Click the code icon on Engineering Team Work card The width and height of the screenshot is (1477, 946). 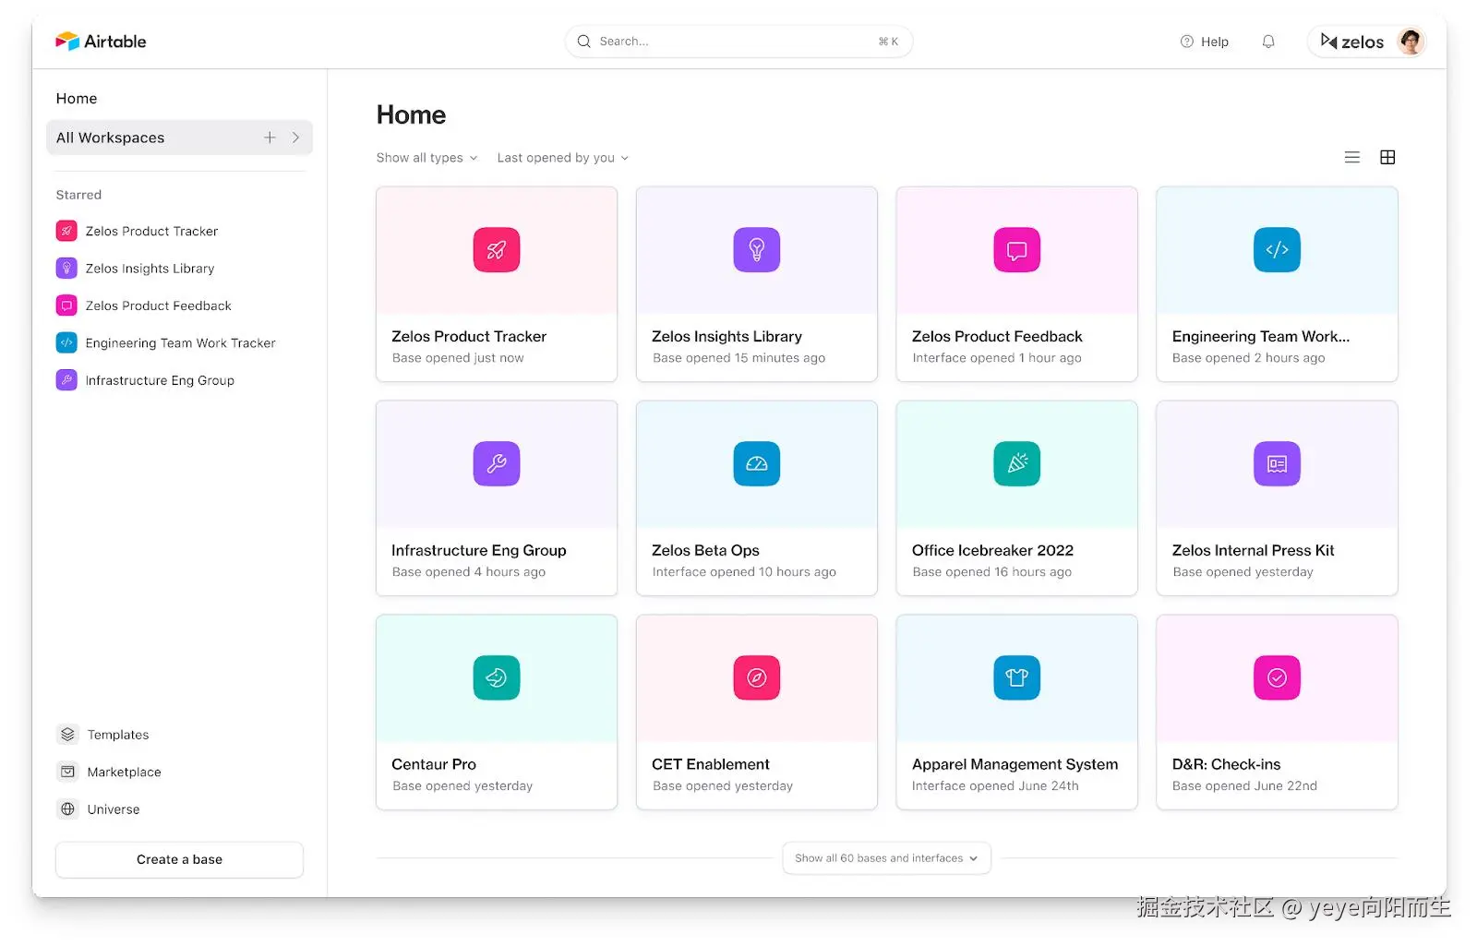1278,250
